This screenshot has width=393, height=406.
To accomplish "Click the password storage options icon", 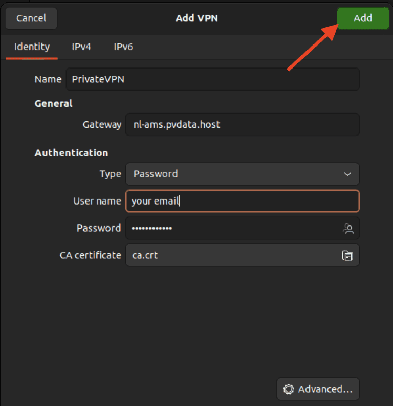I will 348,229.
